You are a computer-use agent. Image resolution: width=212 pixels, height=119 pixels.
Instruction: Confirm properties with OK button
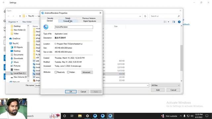pos(71,92)
